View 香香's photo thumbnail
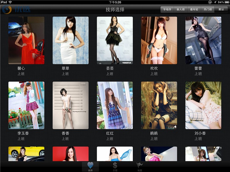Screen dimensions: 230x172 point(70,105)
